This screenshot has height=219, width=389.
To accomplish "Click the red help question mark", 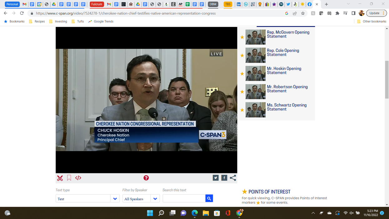I will pyautogui.click(x=146, y=178).
